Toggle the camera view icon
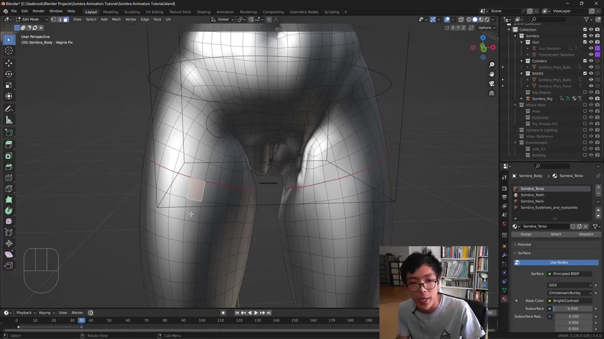The width and height of the screenshot is (604, 339). coord(492,83)
